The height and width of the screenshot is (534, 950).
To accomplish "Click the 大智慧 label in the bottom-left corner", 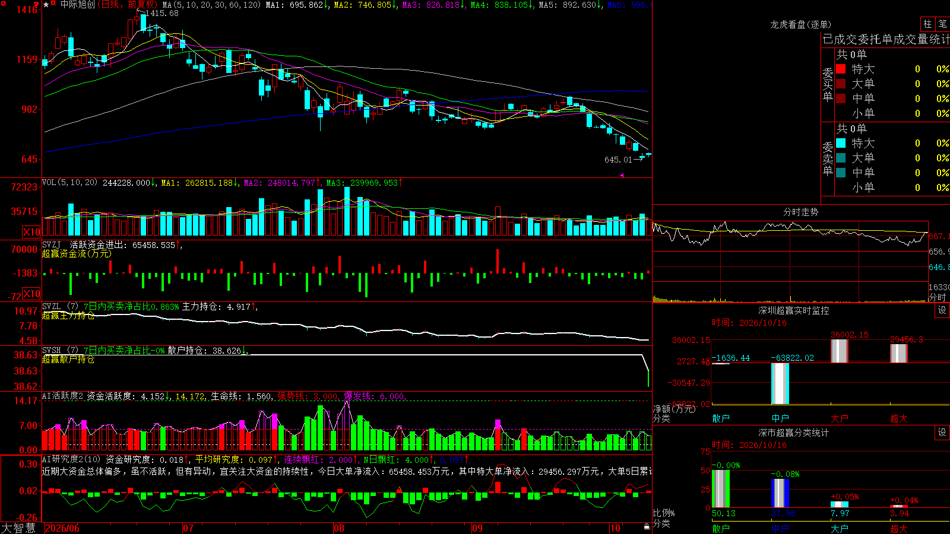I will 18,528.
